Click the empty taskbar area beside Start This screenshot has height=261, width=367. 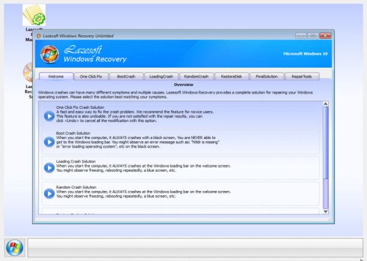coord(195,248)
